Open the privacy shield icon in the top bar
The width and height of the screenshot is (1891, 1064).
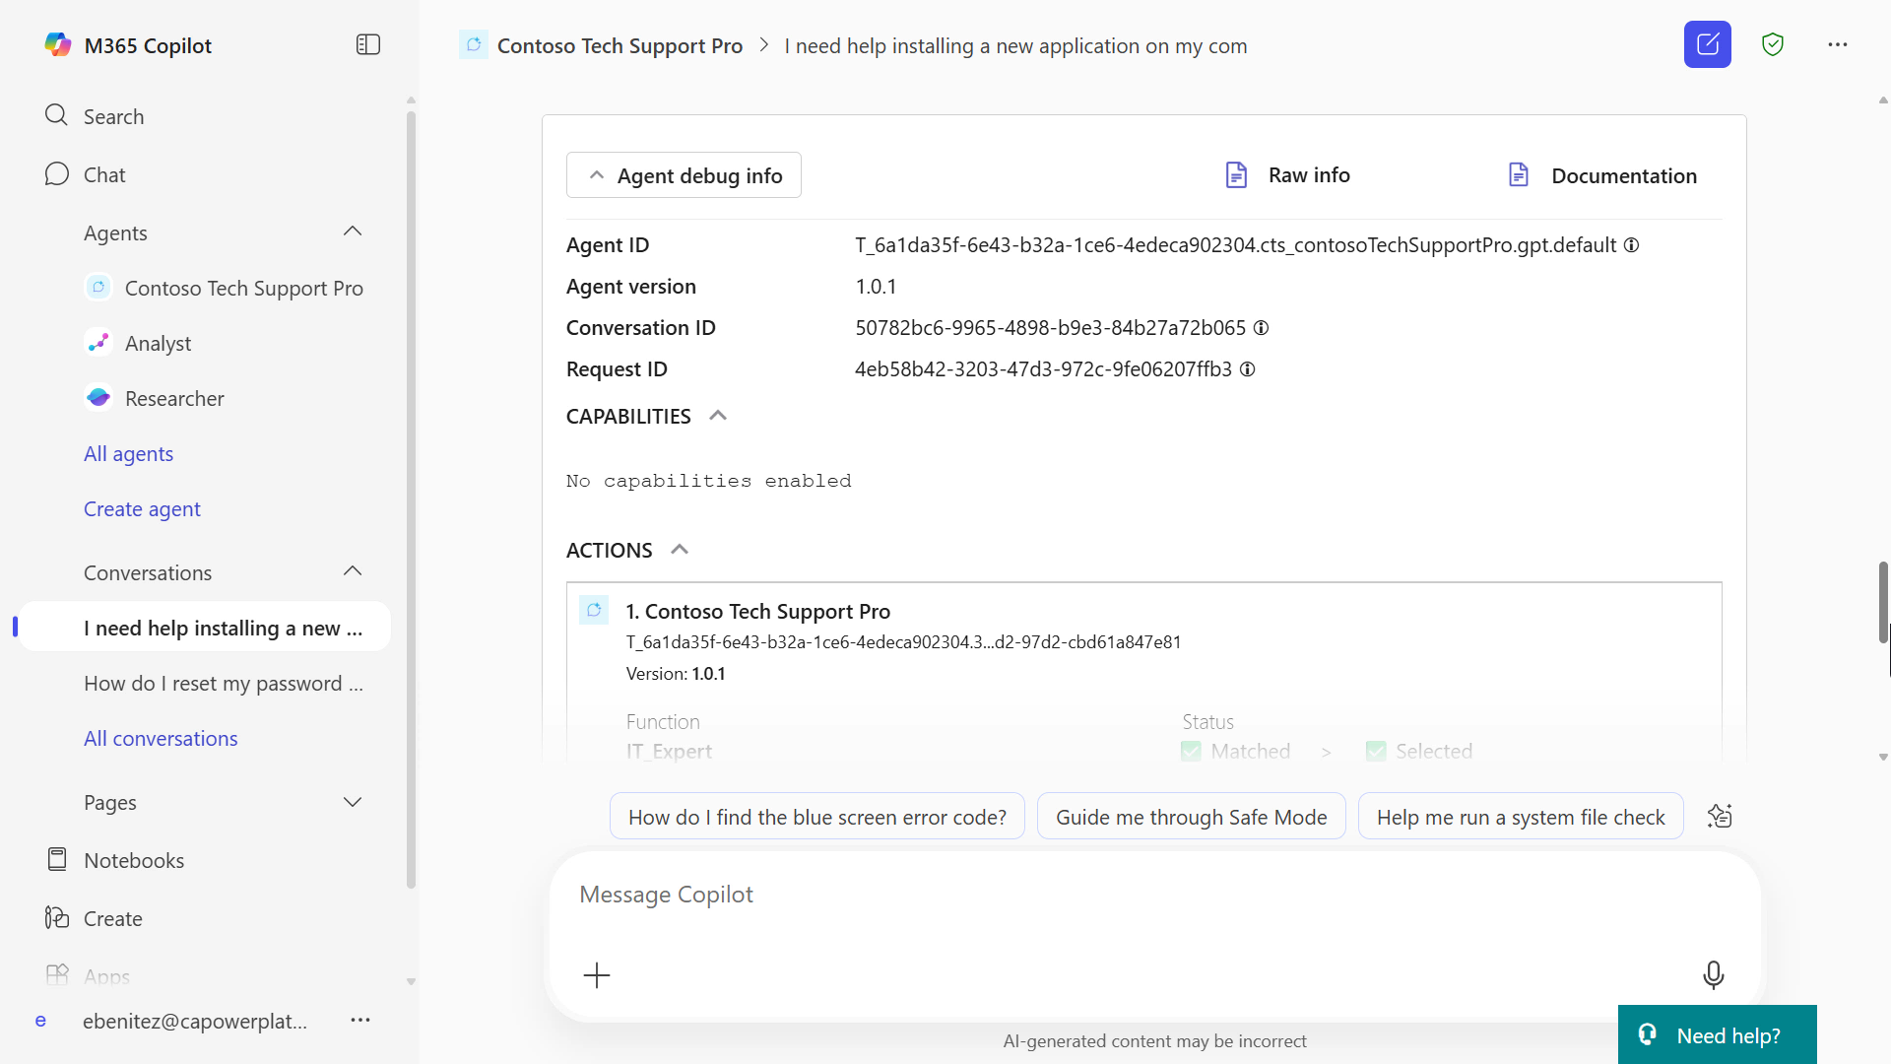tap(1773, 44)
